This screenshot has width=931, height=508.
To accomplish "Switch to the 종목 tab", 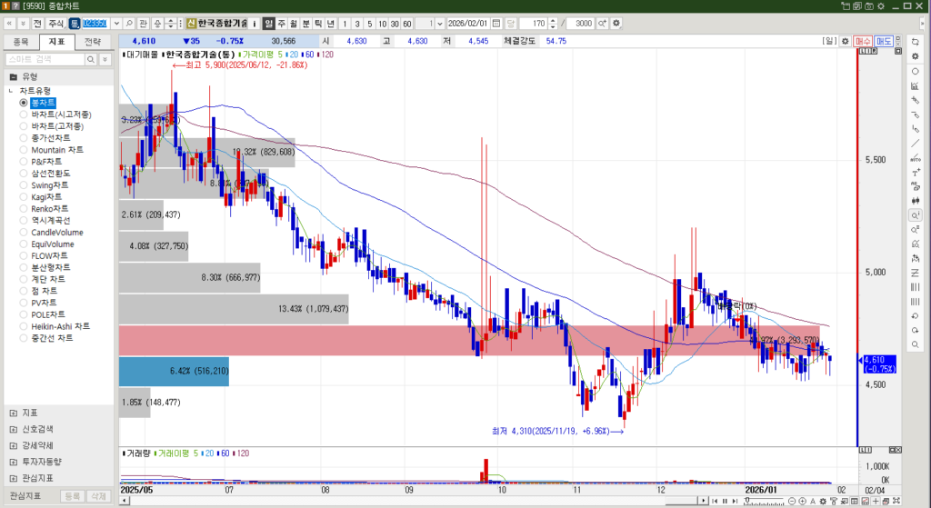I will click(21, 42).
